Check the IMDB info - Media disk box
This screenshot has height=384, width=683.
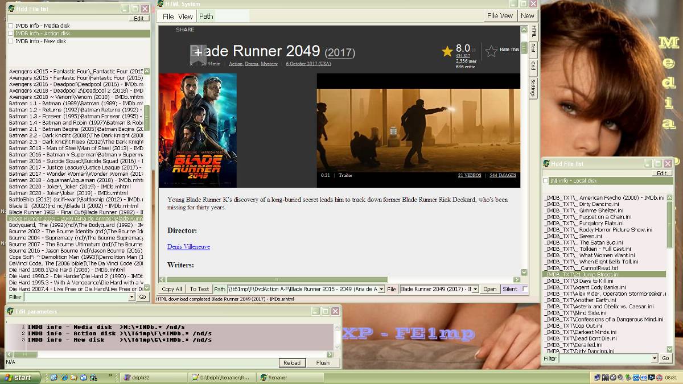(x=11, y=26)
